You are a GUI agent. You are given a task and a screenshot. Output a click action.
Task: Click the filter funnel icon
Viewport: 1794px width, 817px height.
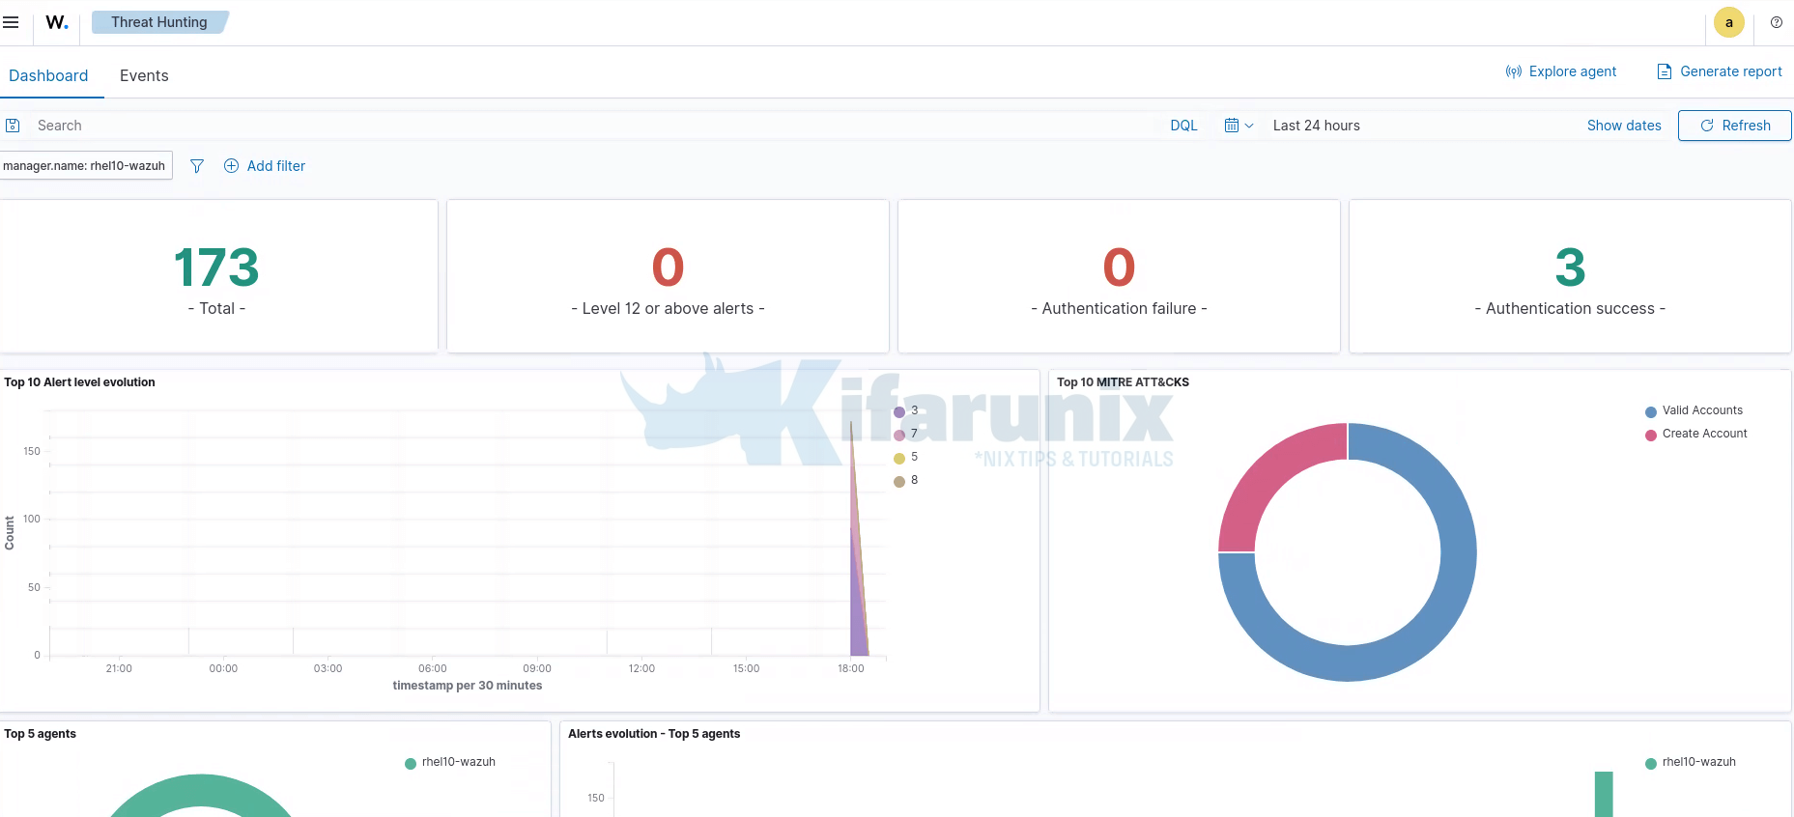coord(197,166)
